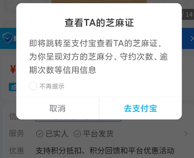Click 去支付宝 to open Alipay

tap(140, 108)
